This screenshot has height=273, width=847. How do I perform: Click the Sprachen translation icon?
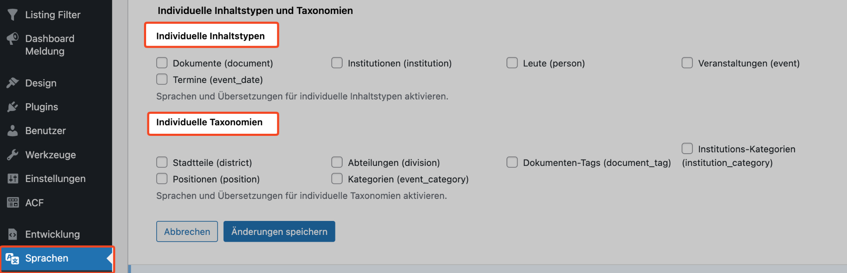12,259
